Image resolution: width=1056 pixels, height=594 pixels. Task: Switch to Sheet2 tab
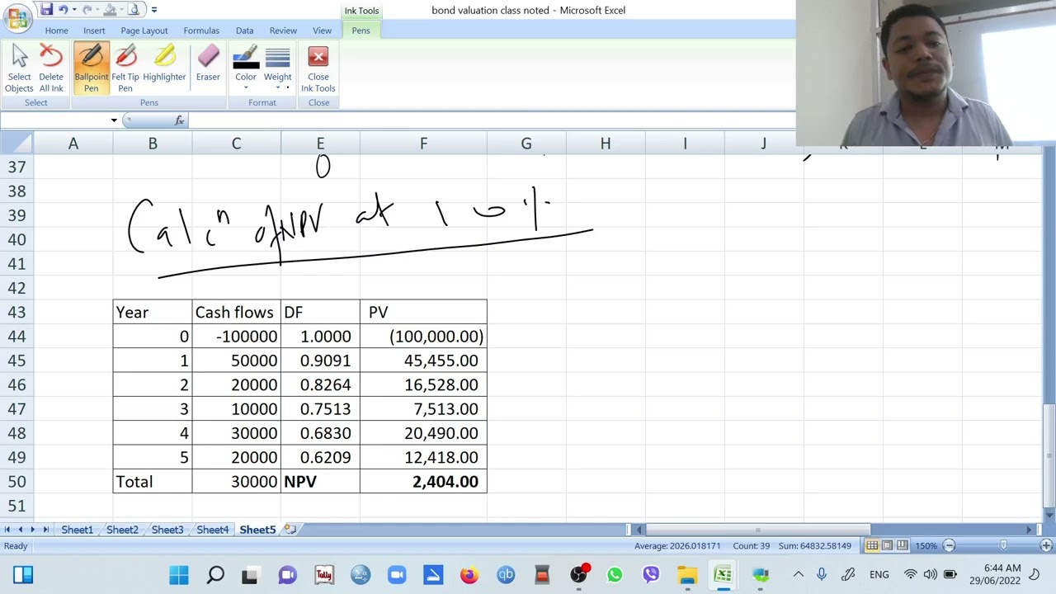[122, 530]
